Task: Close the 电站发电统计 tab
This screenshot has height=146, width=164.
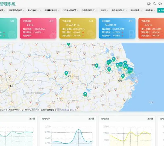Action: point(40,10)
